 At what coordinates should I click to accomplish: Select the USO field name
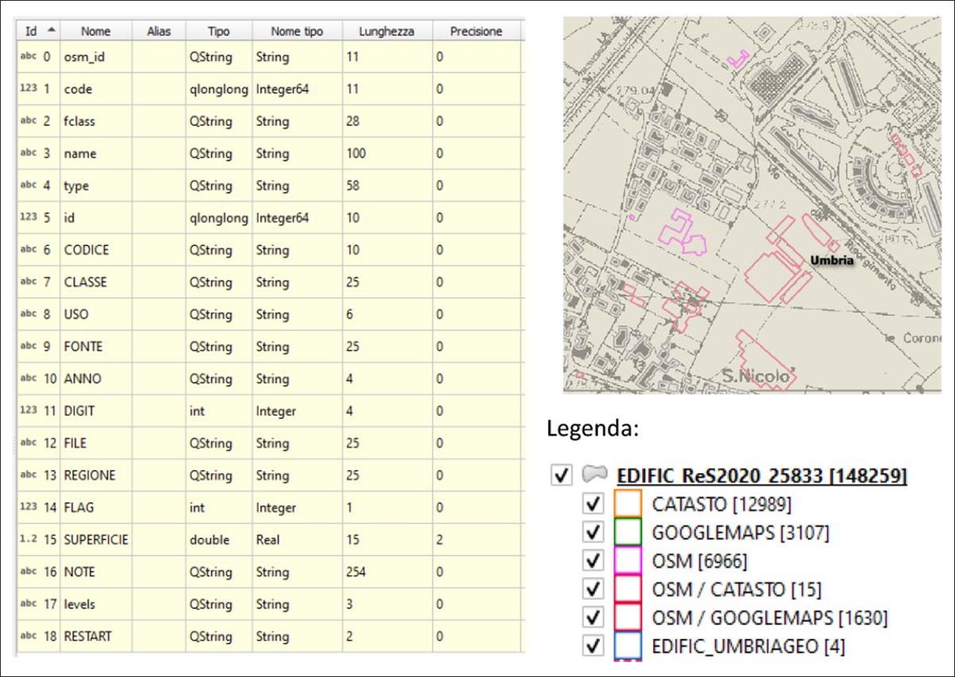(76, 315)
